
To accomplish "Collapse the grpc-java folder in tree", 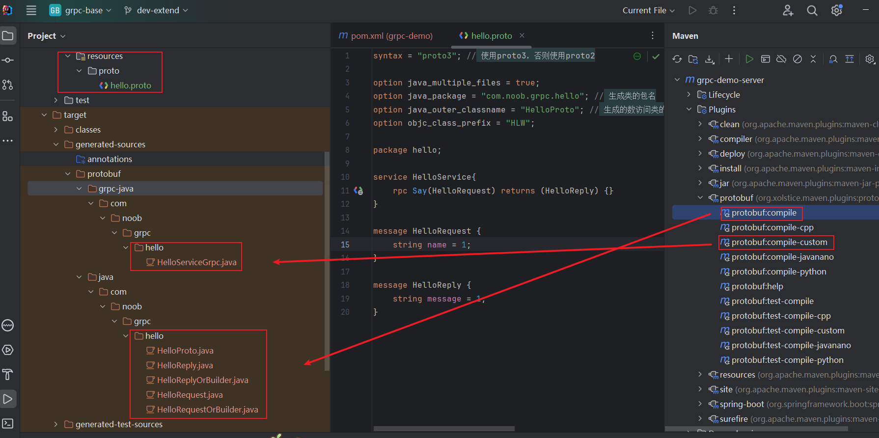I will coord(79,189).
